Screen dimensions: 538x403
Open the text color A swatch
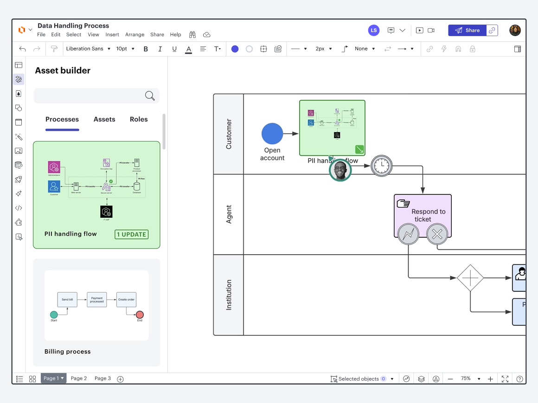[x=189, y=50]
